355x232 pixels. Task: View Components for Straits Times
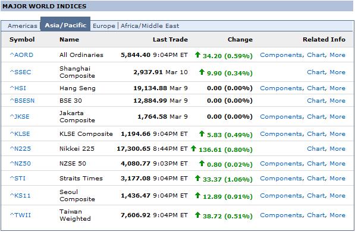coord(281,178)
